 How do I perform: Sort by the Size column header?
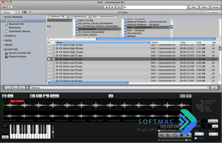pyautogui.click(x=203, y=42)
